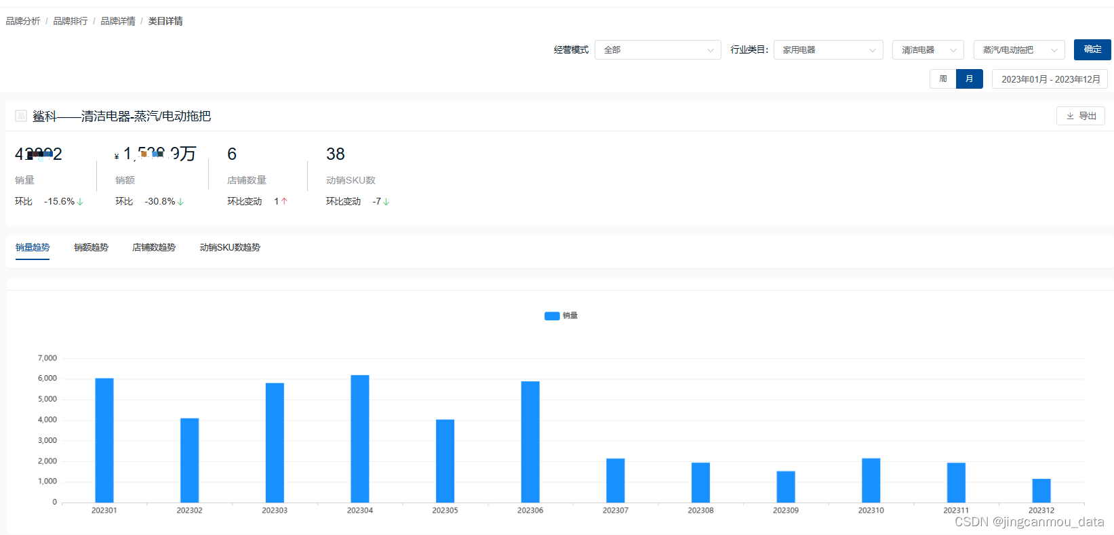Viewport: 1114px width, 535px height.
Task: Go to 品牌分析 in the breadcrumb
Action: point(23,21)
